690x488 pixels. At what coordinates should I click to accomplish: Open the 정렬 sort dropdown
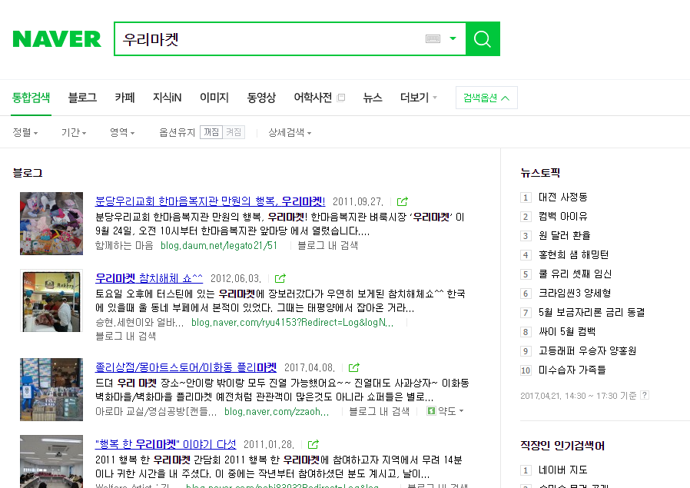(x=25, y=132)
